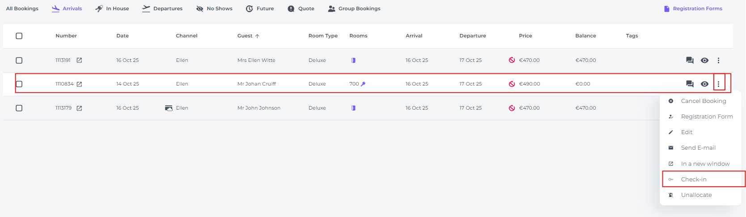The image size is (746, 217).
Task: Click the chat icon for Mrs Ellen Witte
Action: [690, 60]
